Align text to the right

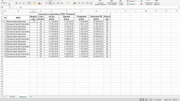click(x=54, y=3)
